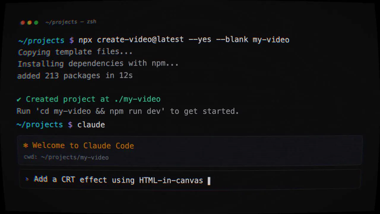This screenshot has width=380, height=214.
Task: Click the "claude" command on the prompt line
Action: [91, 125]
